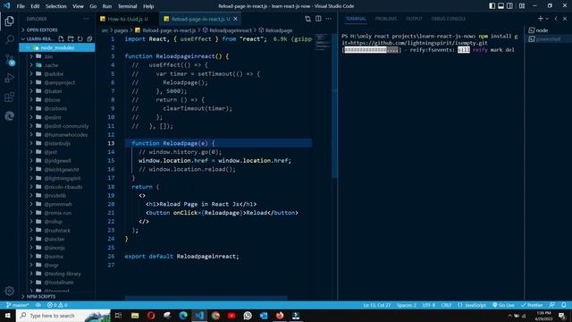Create a new terminal with plus icon
The height and width of the screenshot is (322, 572).
(x=540, y=19)
